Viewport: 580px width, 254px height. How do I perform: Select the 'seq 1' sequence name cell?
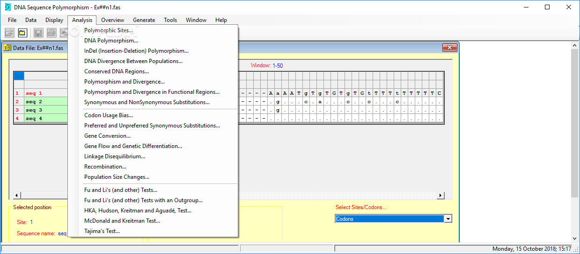point(46,93)
